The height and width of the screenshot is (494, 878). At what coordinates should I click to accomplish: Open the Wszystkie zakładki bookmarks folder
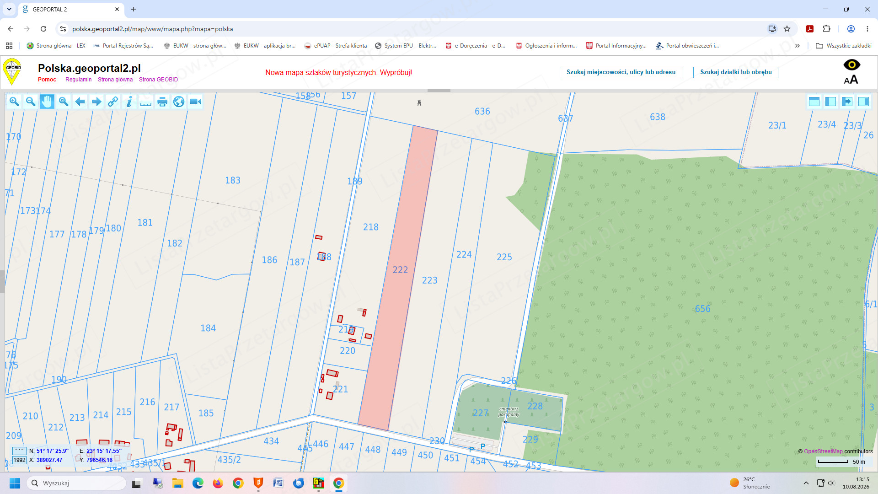(x=844, y=46)
